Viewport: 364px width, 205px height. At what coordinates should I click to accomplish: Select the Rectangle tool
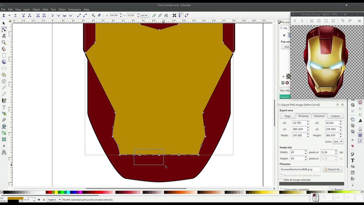(x=4, y=56)
